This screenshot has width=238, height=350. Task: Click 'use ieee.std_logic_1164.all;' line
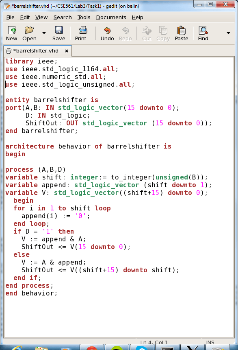(62, 69)
